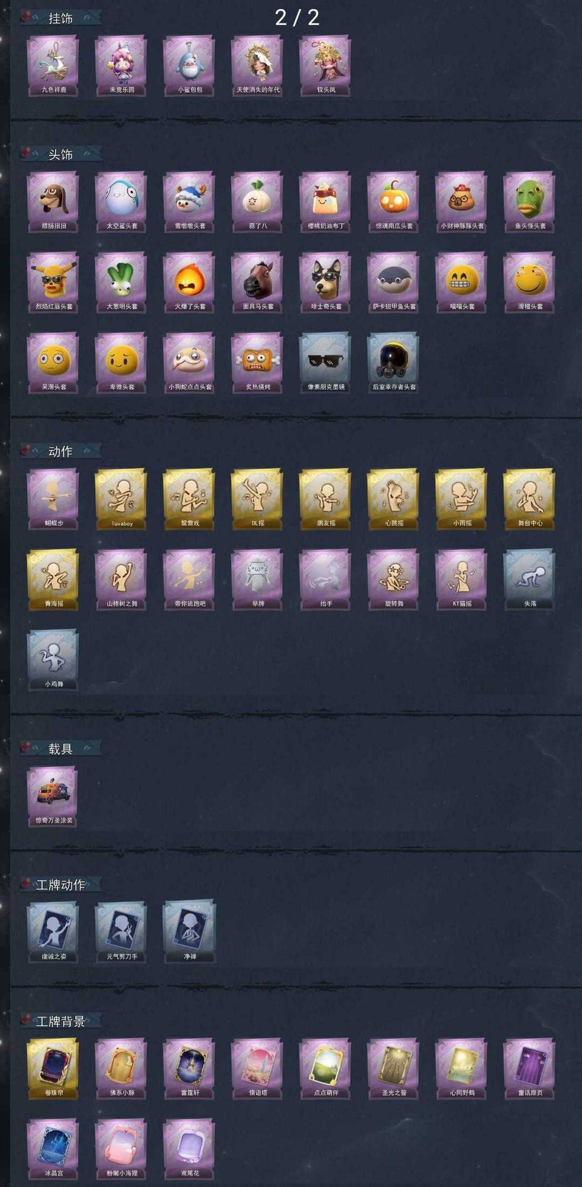Choose the 失落 crawling action icon
Viewport: 582px width, 1187px height.
(x=530, y=580)
